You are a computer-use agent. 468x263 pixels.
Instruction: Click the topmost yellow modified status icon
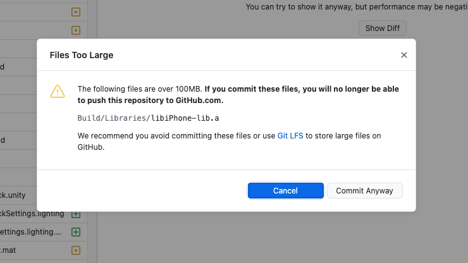(x=76, y=11)
